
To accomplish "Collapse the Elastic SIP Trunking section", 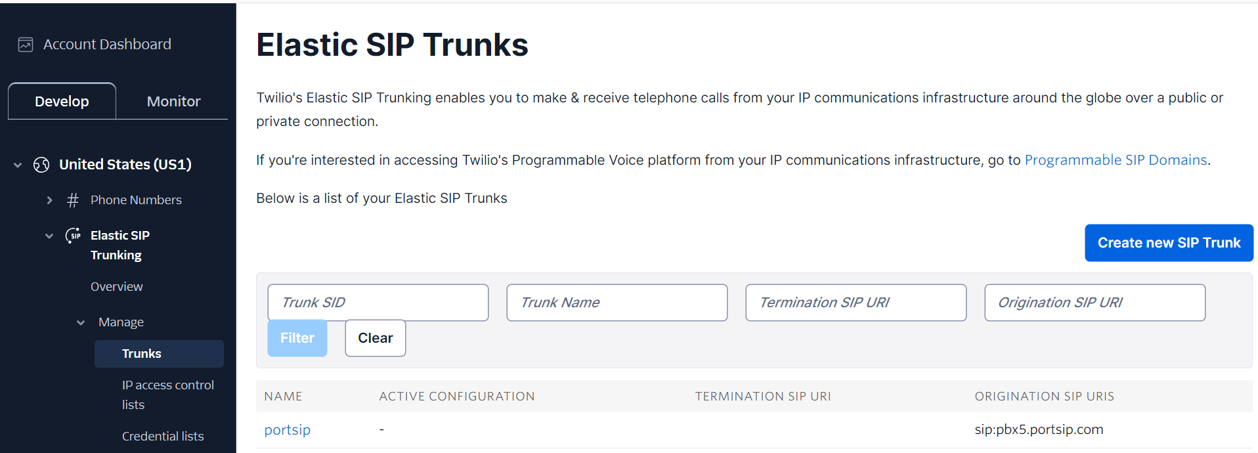I will 49,236.
